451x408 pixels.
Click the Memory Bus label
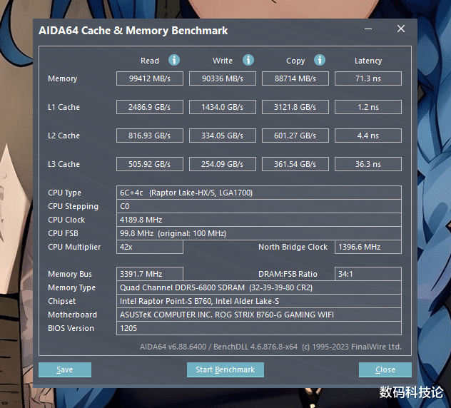tap(70, 274)
